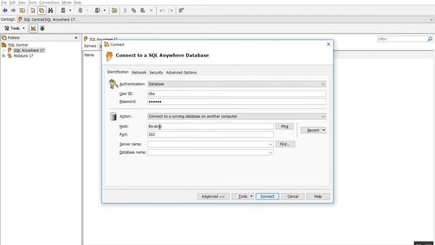The image size is (435, 245).
Task: Close the Connect dialog
Action: (x=328, y=44)
